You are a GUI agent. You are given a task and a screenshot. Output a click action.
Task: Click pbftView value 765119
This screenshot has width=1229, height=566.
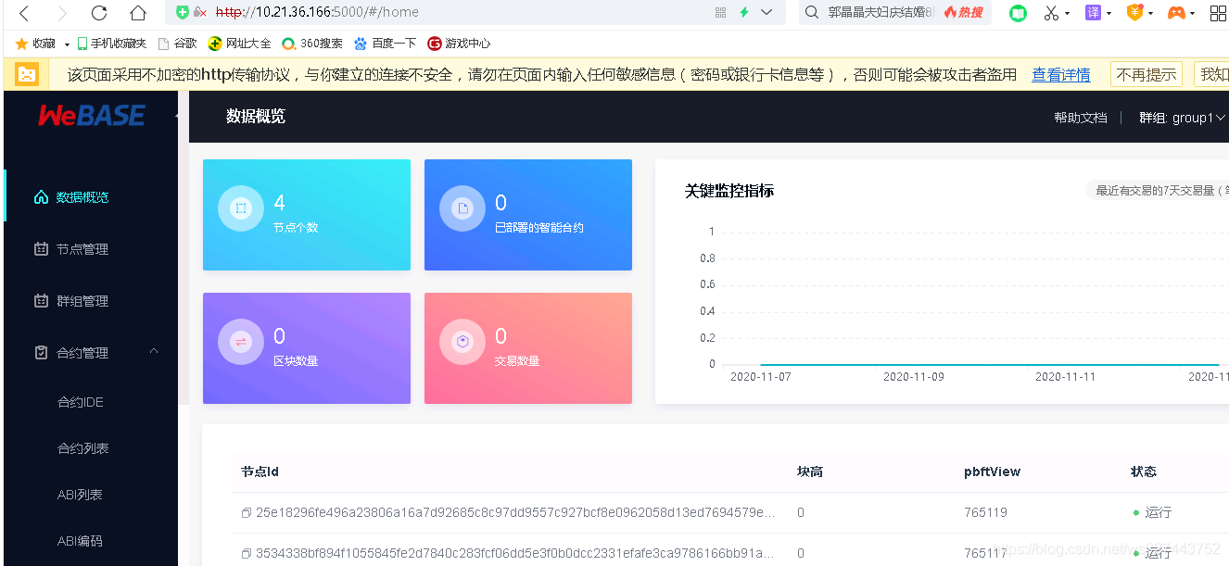coord(985,512)
